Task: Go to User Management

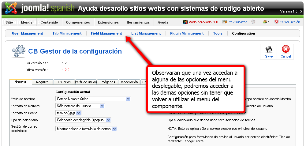Action: pyautogui.click(x=28, y=33)
